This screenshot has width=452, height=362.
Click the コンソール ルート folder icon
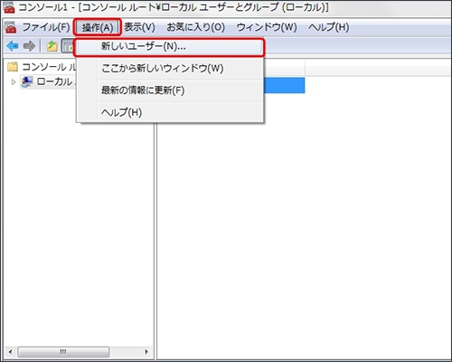click(x=13, y=67)
